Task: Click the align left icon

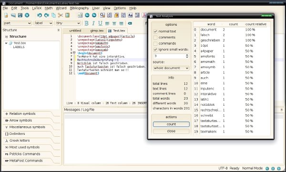Action: 107,23
